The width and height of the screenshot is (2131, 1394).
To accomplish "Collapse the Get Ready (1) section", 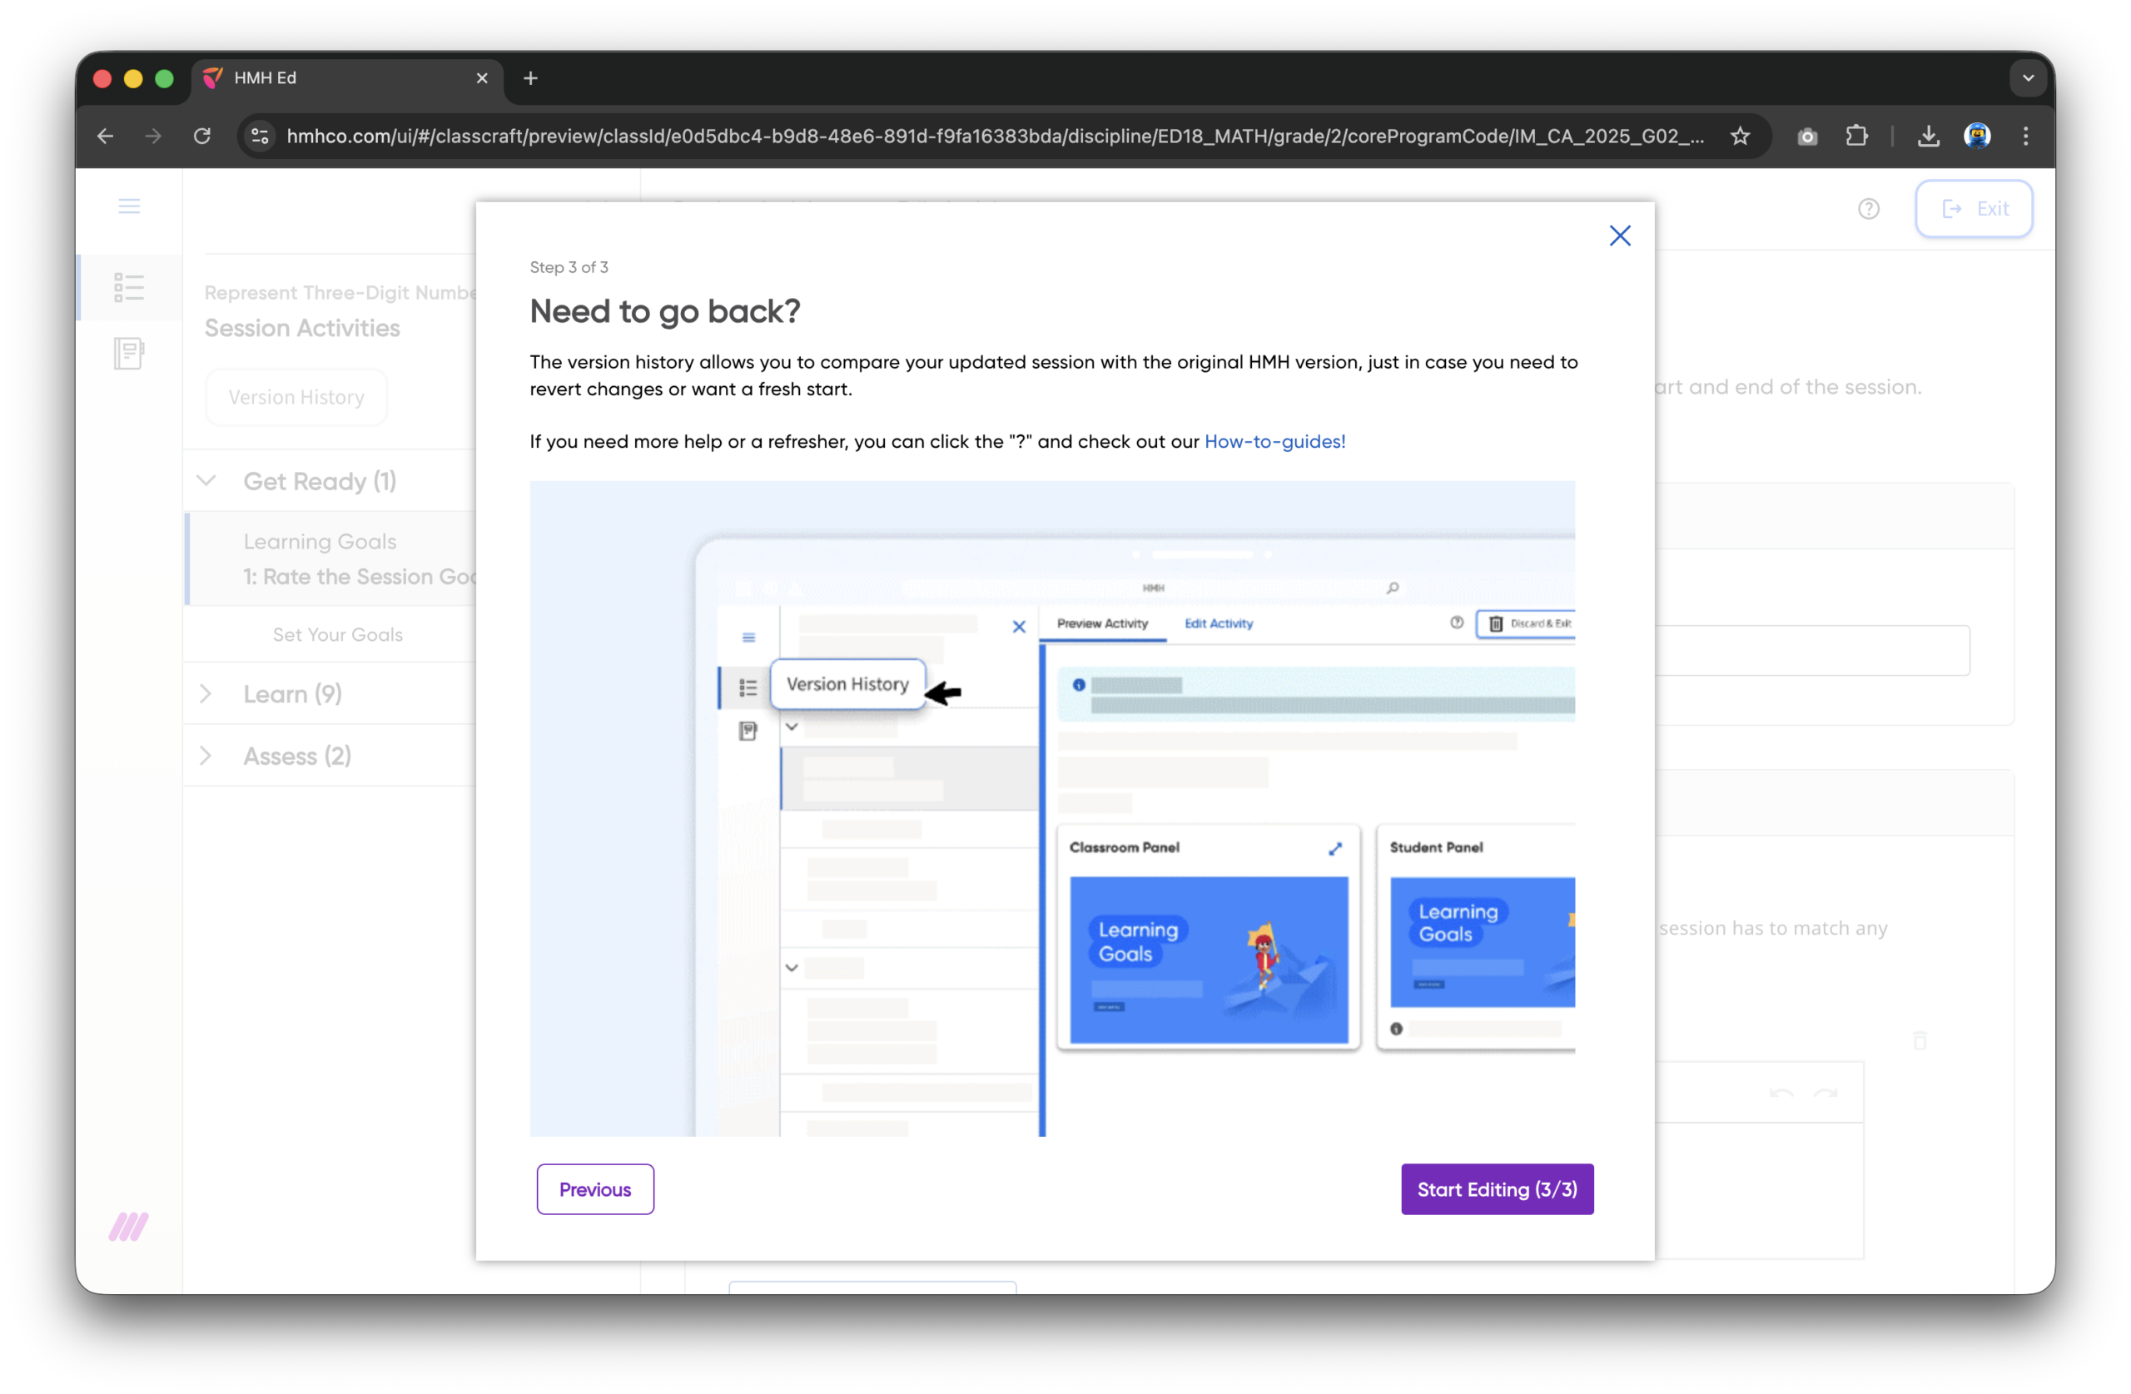I will click(206, 481).
